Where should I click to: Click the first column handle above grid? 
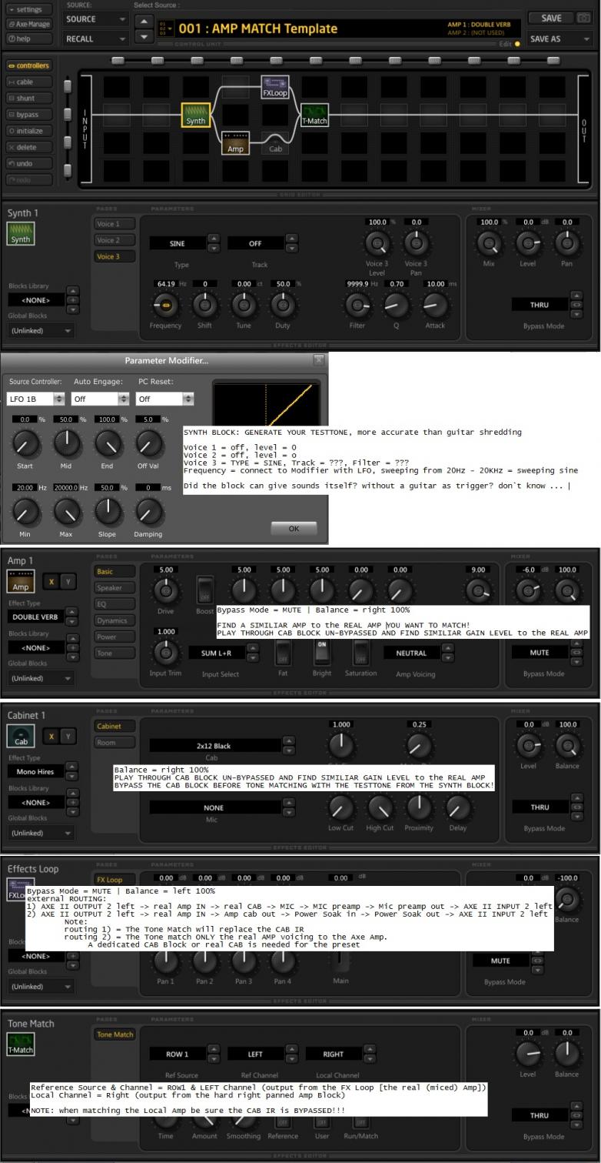pos(117,60)
